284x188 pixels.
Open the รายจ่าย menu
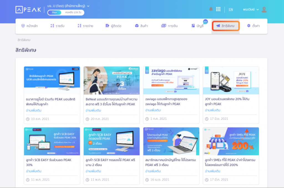(x=85, y=26)
